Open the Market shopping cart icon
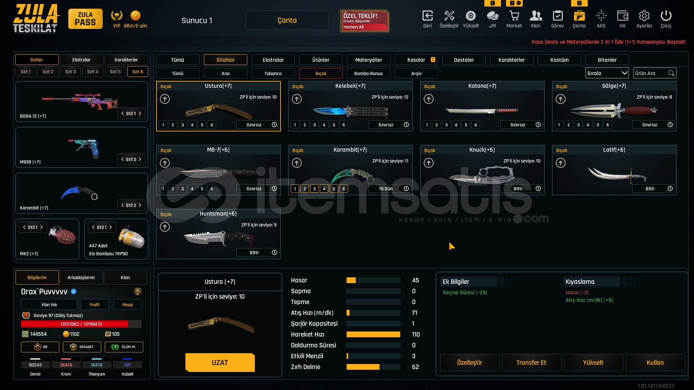 coord(514,16)
